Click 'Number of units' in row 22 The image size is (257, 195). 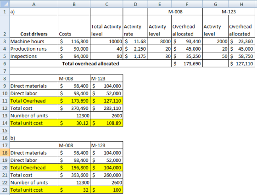point(34,183)
